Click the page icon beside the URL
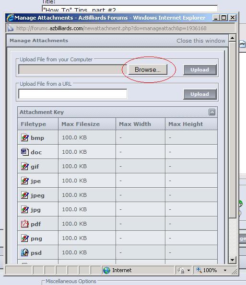 tap(11, 28)
